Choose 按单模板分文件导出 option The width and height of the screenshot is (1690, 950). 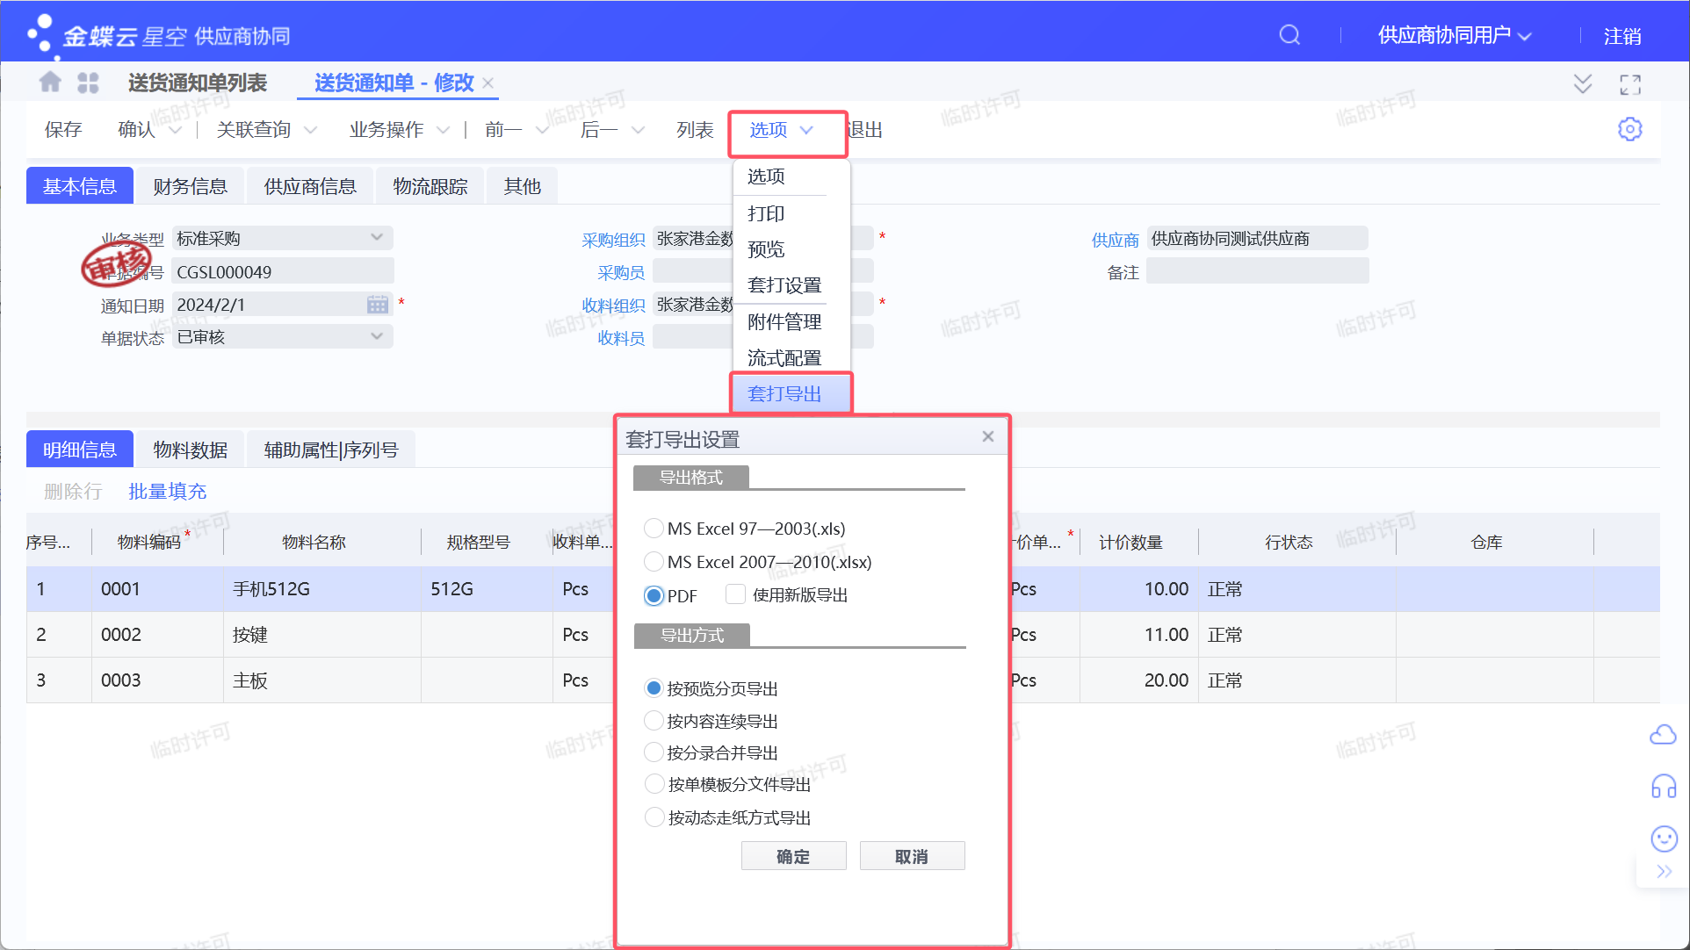654,784
